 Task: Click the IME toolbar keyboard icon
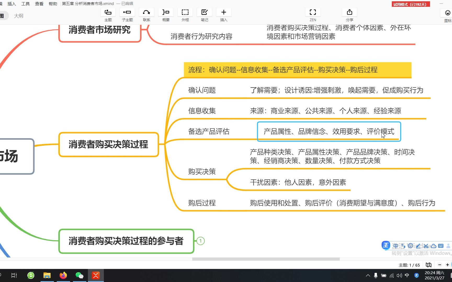click(x=441, y=246)
